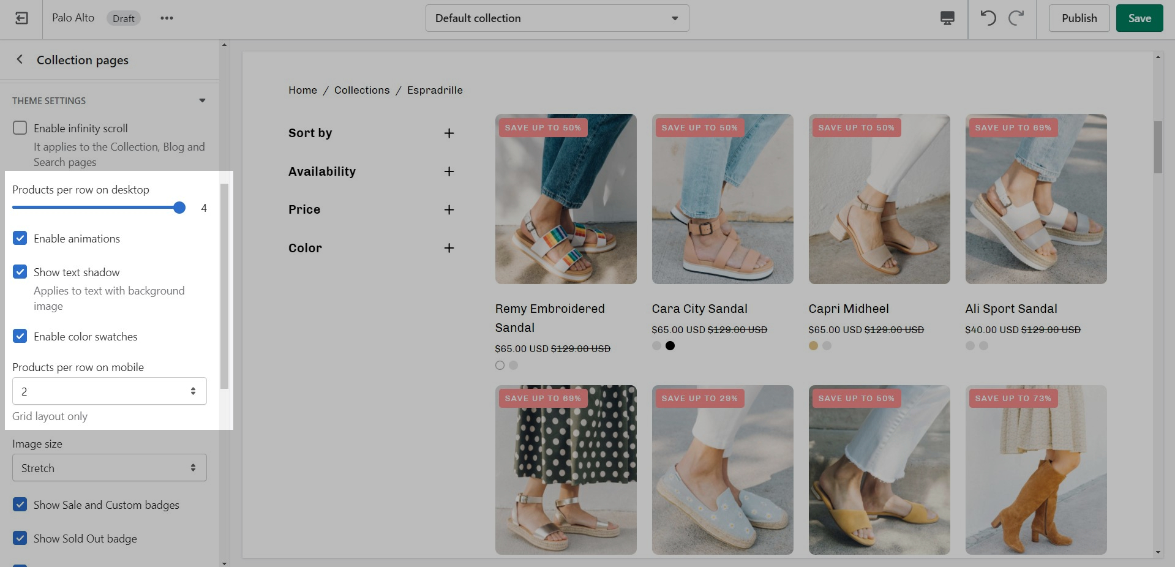
Task: Click the undo arrow icon
Action: click(988, 18)
